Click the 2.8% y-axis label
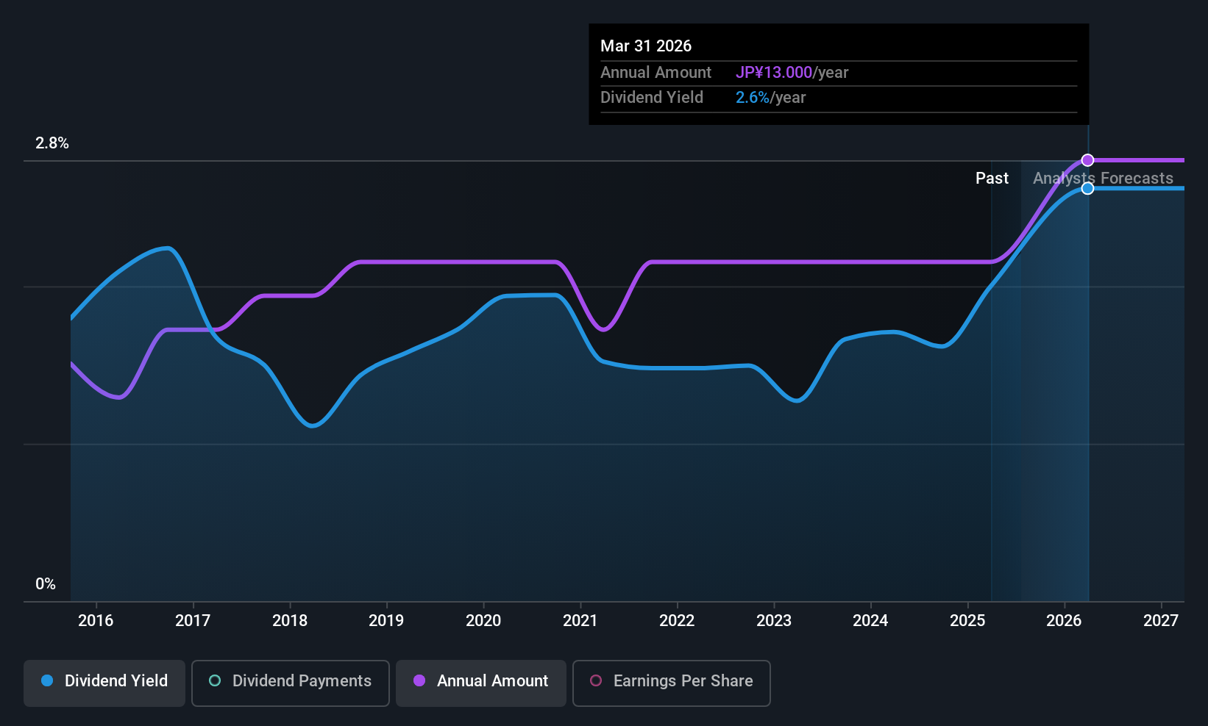Image resolution: width=1208 pixels, height=726 pixels. point(52,143)
